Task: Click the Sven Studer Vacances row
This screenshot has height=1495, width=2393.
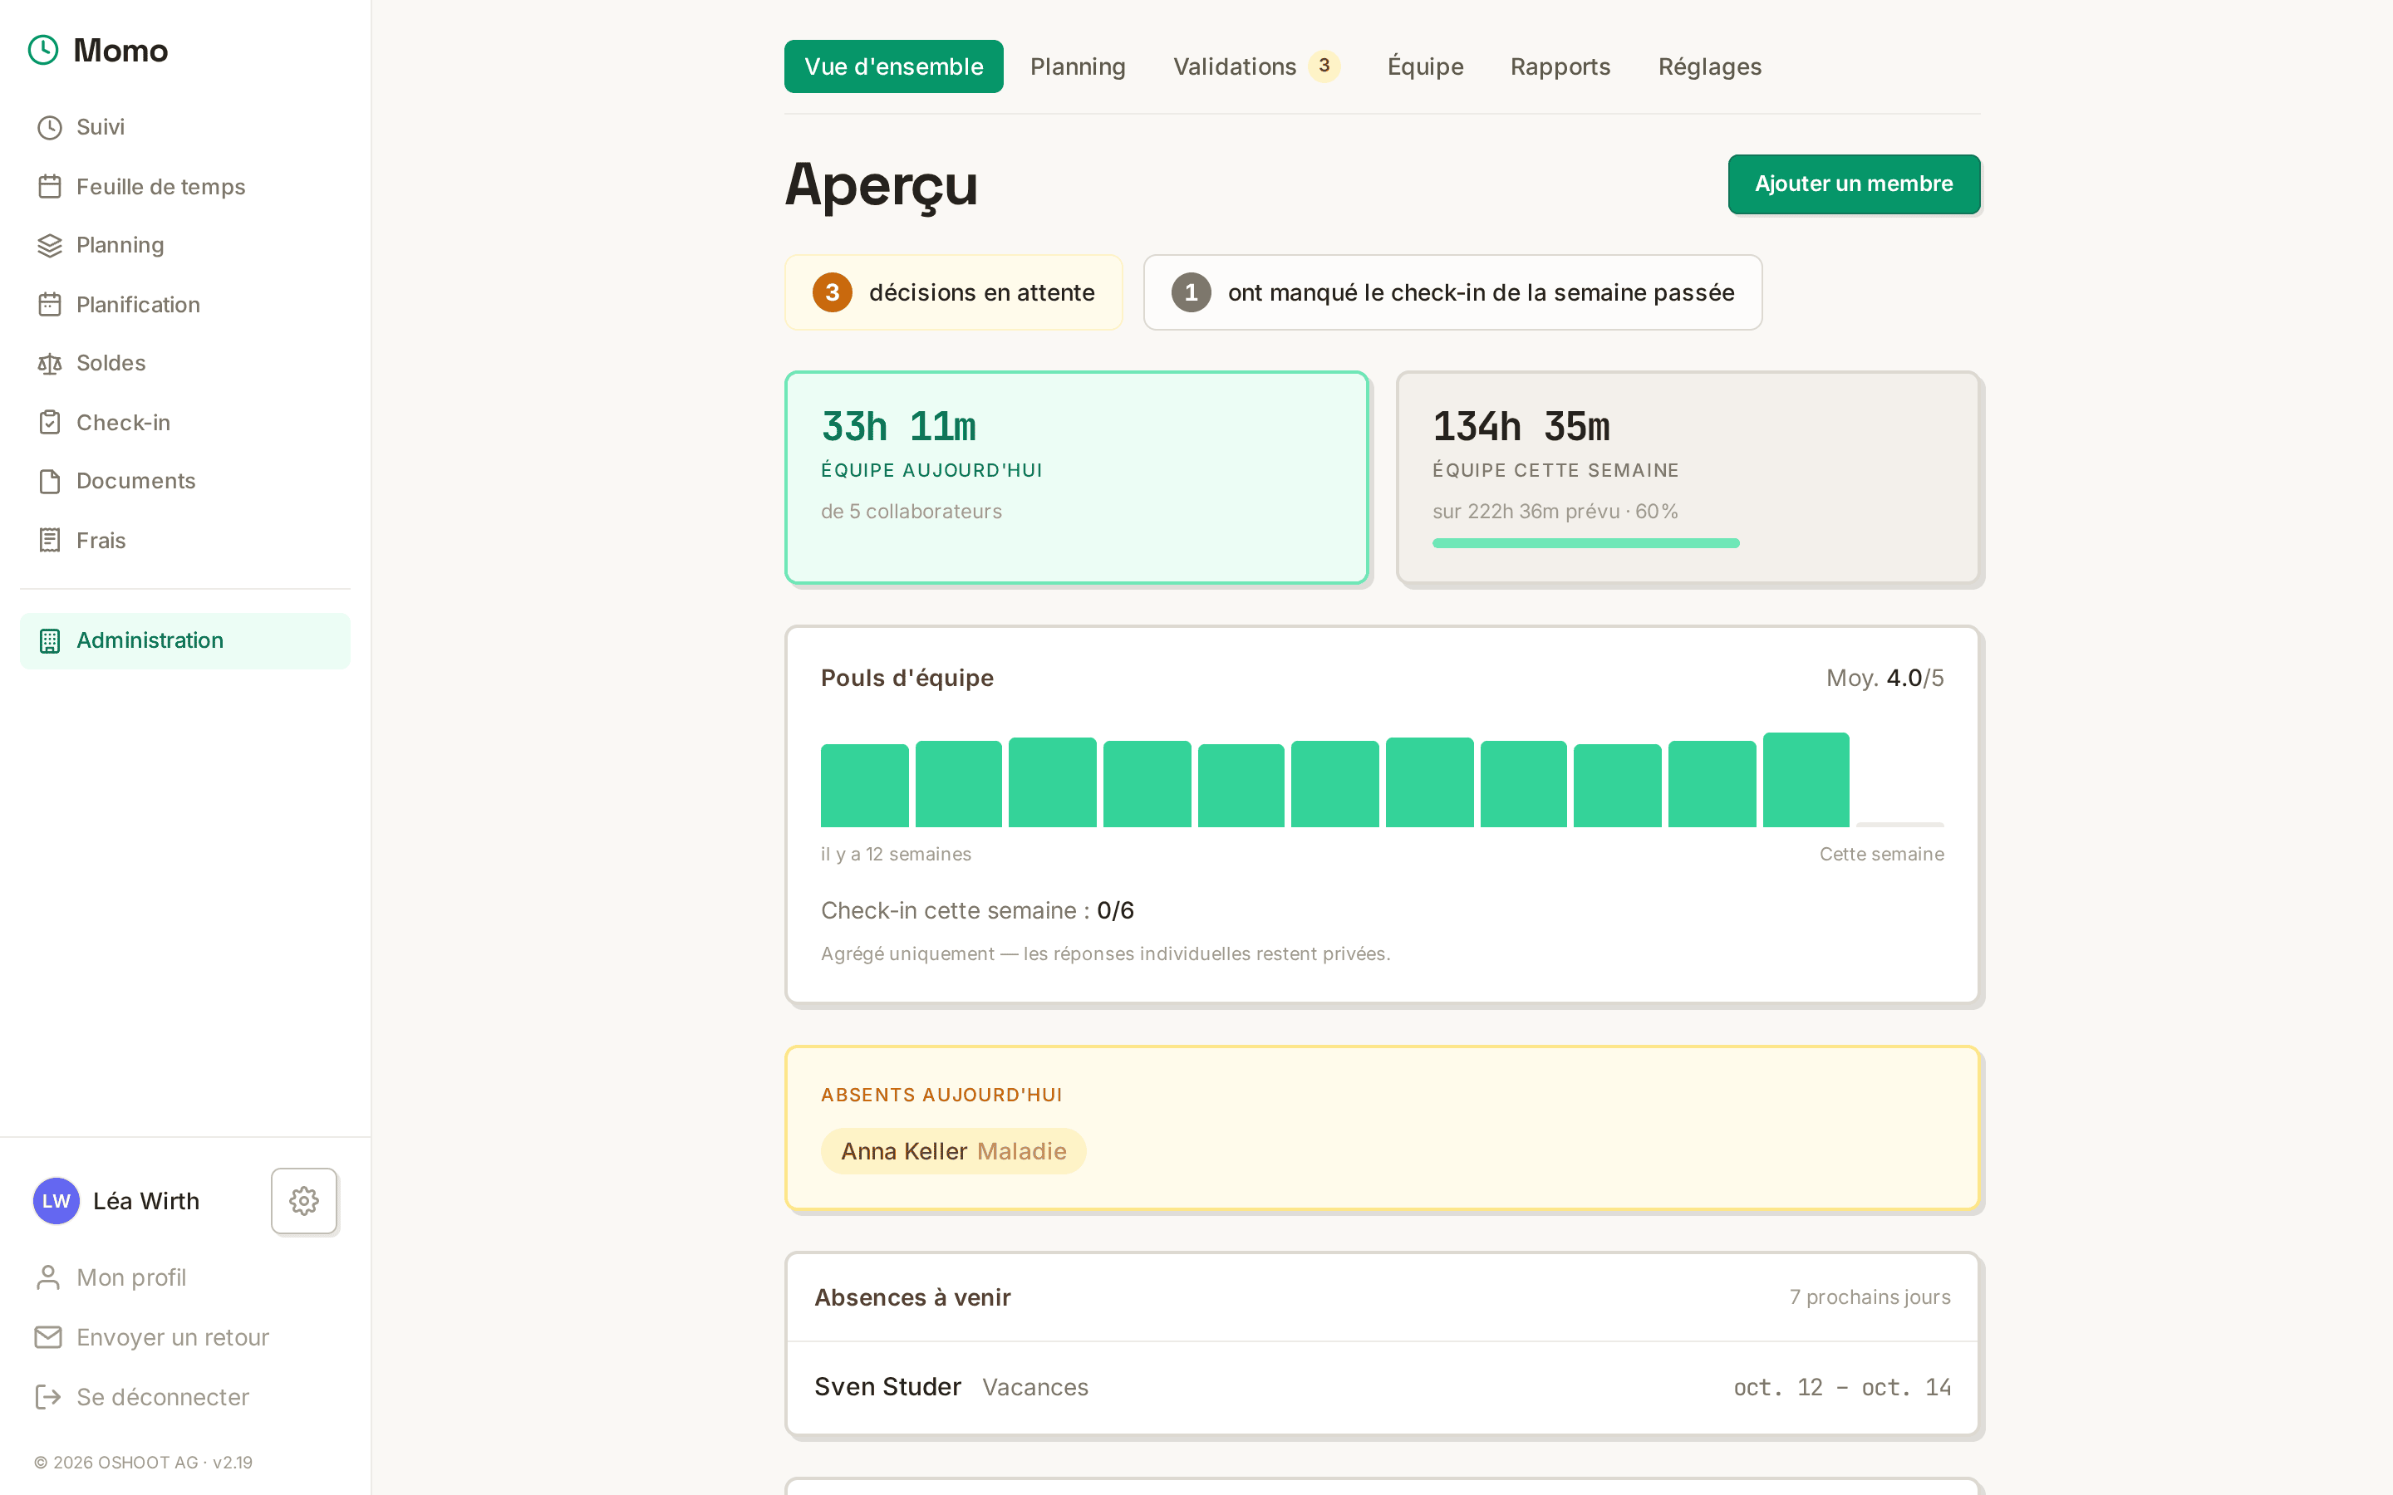Action: point(1383,1387)
